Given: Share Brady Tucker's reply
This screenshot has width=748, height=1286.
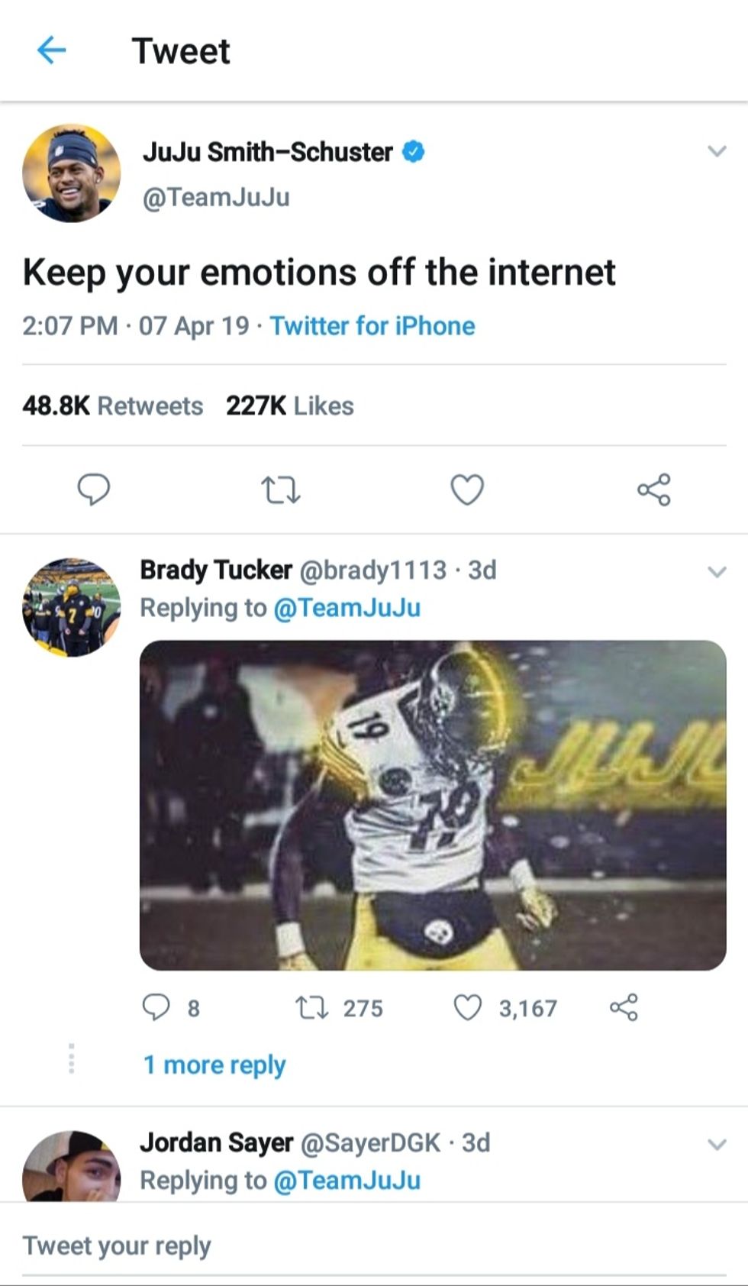Looking at the screenshot, I should pos(624,1008).
